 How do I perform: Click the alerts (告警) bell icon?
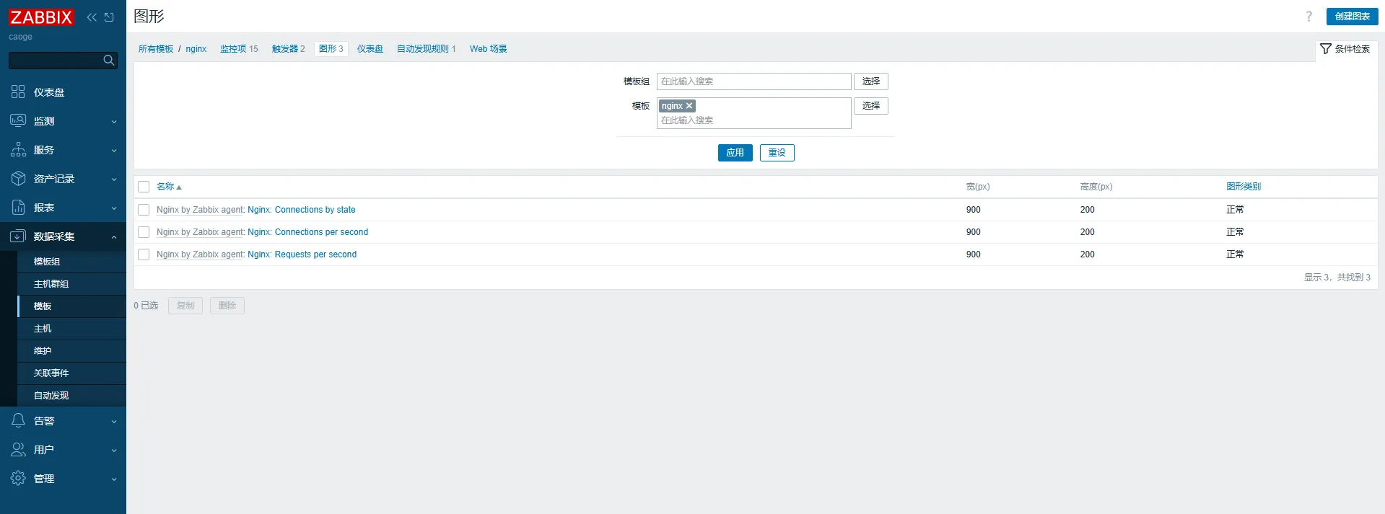(x=18, y=420)
